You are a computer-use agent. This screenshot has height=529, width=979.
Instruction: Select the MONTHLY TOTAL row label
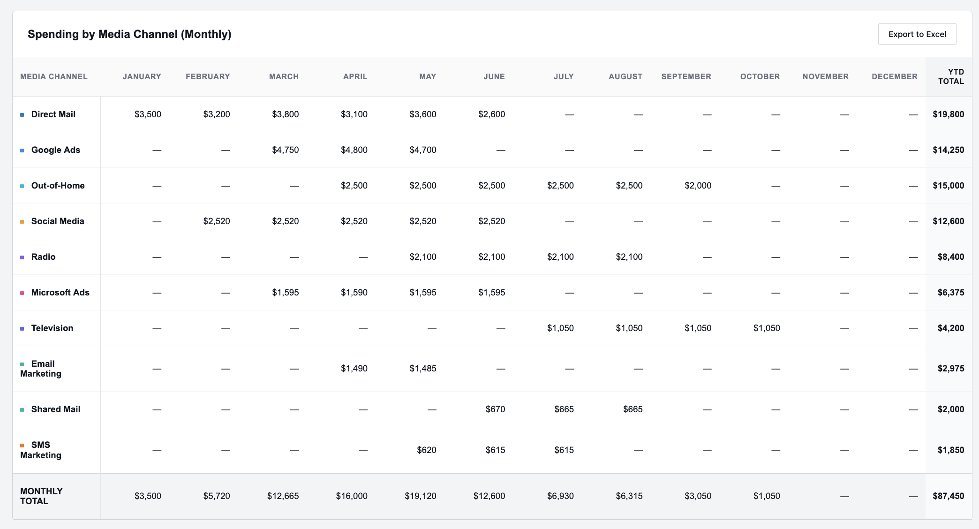coord(41,496)
